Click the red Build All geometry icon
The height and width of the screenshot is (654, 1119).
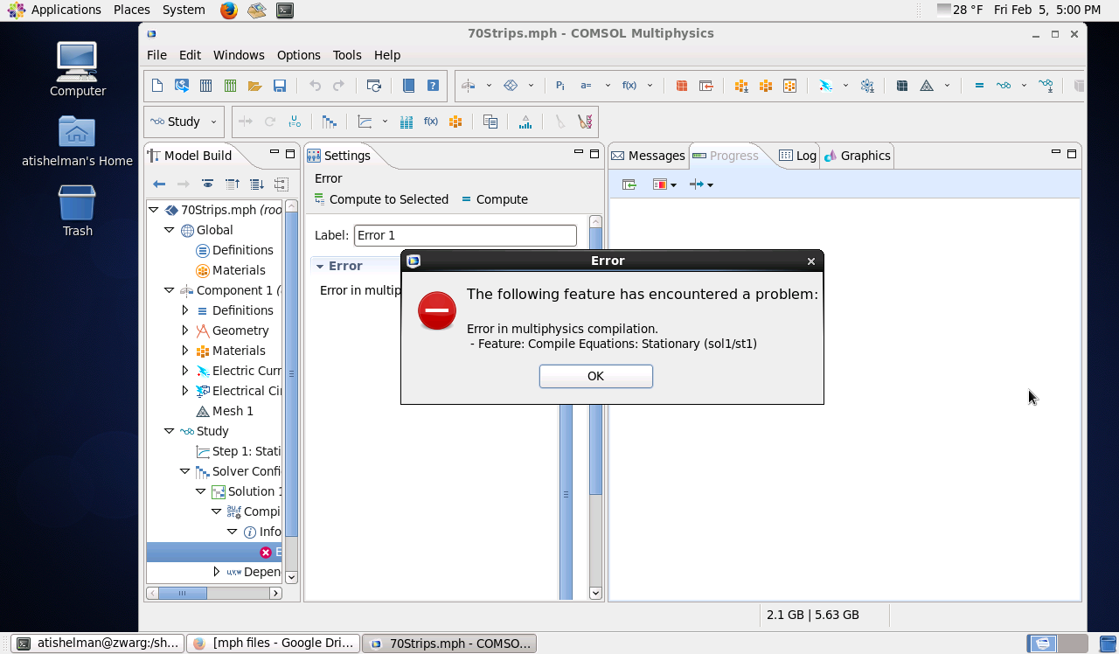(682, 86)
